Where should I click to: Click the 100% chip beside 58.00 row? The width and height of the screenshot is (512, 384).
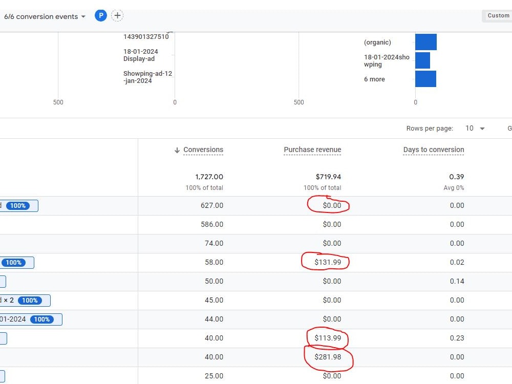[14, 263]
